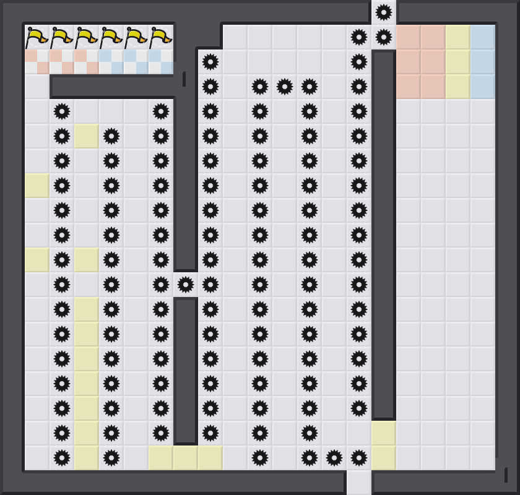Select the top yellow tile in the upper-right block
The height and width of the screenshot is (495, 520).
[x=458, y=37]
